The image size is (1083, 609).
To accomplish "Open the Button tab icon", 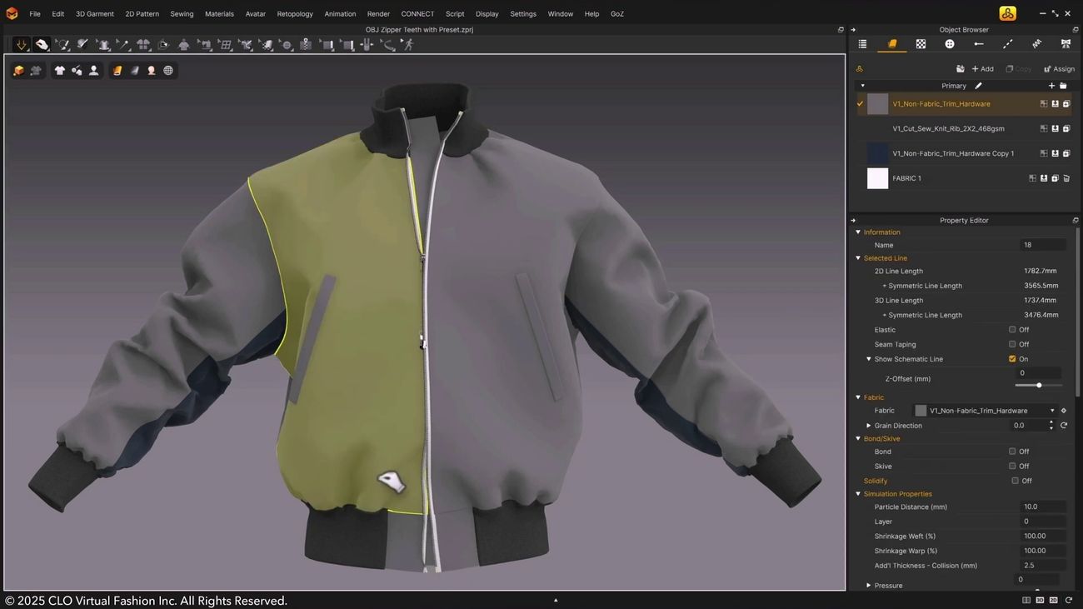I will (950, 44).
